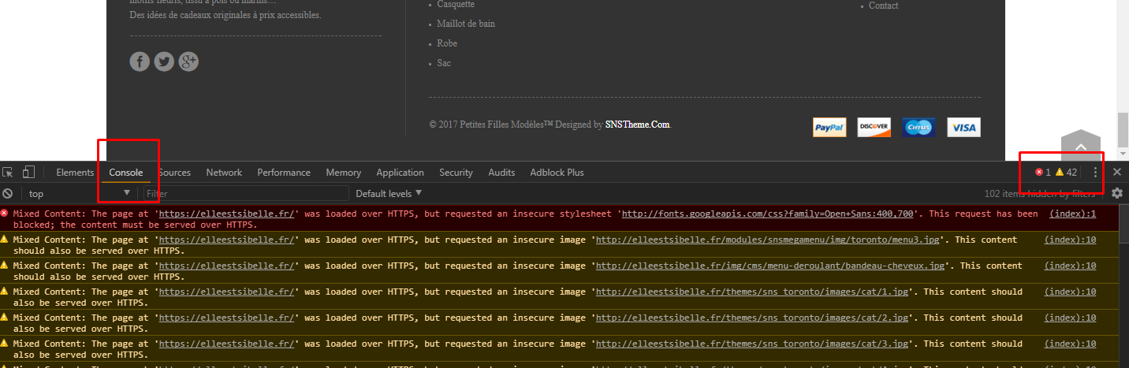Image resolution: width=1129 pixels, height=368 pixels.
Task: Open the Default levels dropdown
Action: pos(389,193)
